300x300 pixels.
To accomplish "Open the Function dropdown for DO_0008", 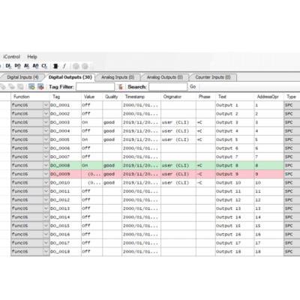I will click(x=46, y=166).
